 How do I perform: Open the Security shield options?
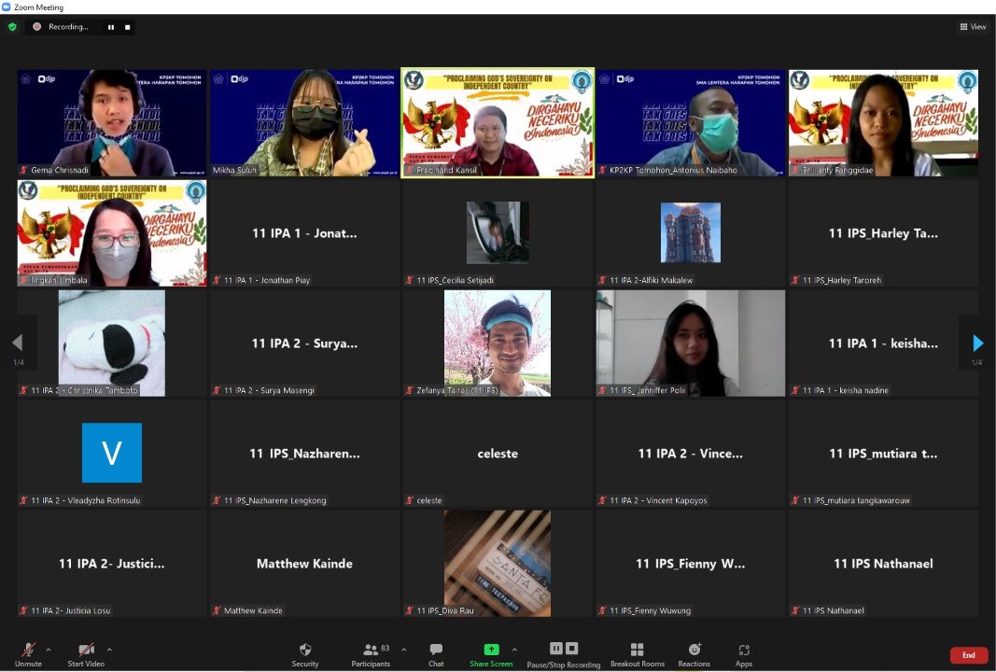pyautogui.click(x=304, y=654)
